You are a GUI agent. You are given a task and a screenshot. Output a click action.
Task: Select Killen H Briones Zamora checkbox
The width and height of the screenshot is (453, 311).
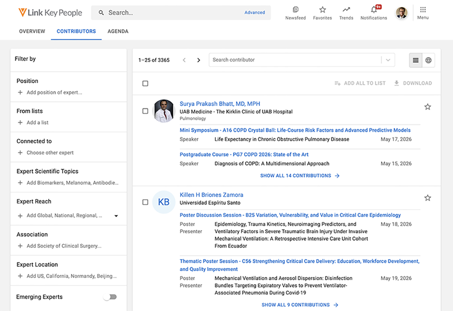145,202
